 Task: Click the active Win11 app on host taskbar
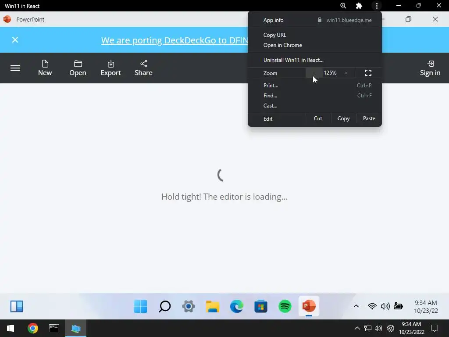point(75,328)
